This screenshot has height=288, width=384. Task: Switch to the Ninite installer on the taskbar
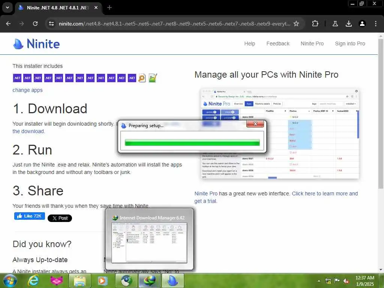tap(172, 280)
